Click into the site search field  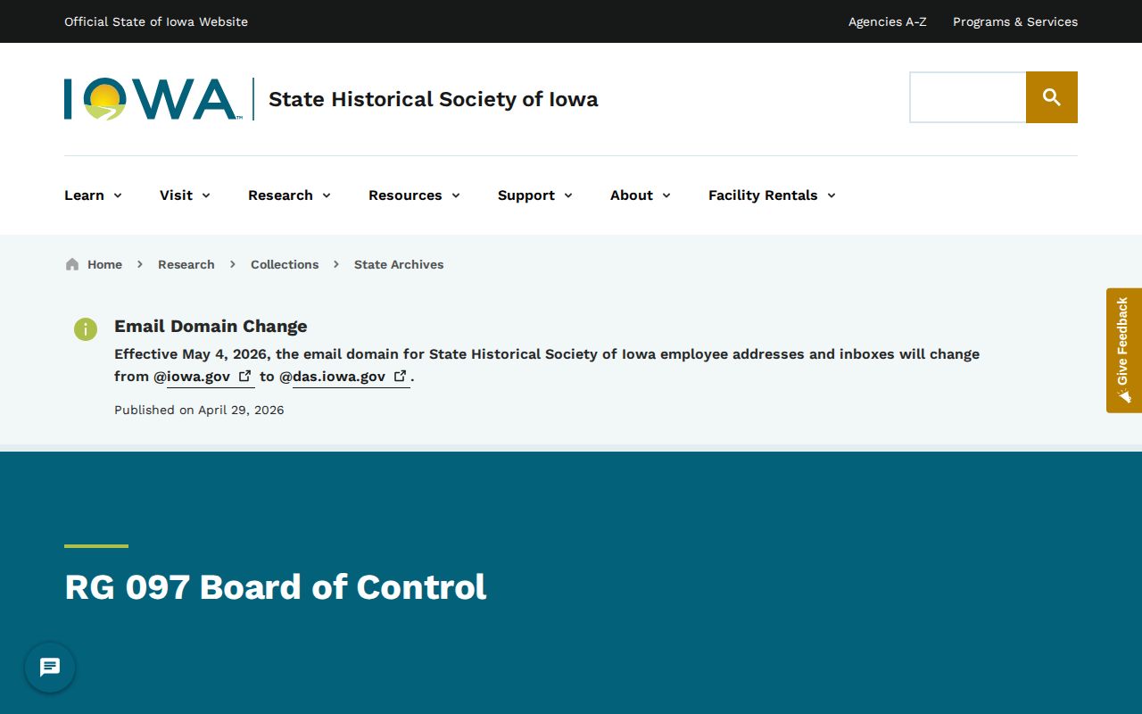(x=968, y=97)
